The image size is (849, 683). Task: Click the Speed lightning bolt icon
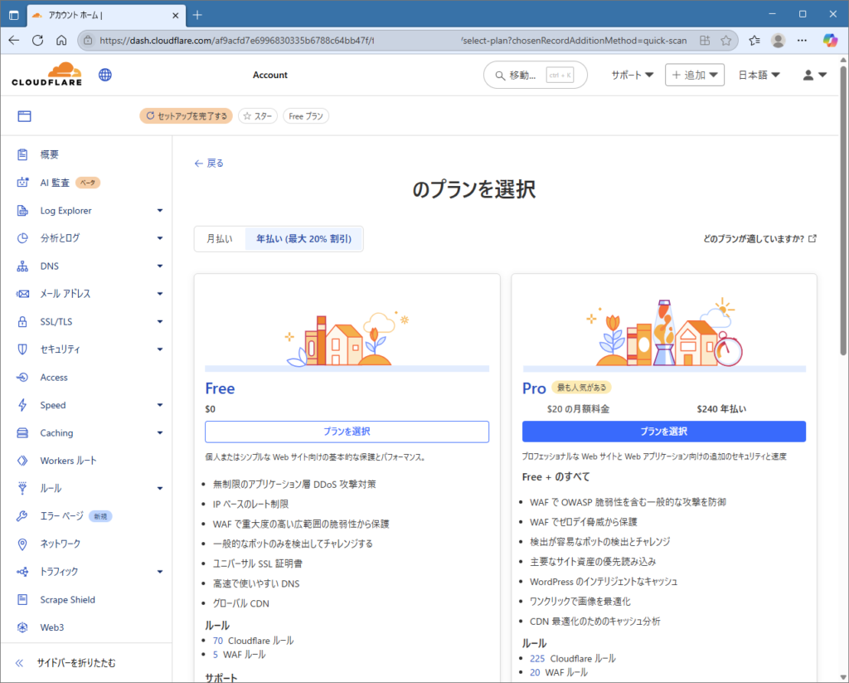22,405
